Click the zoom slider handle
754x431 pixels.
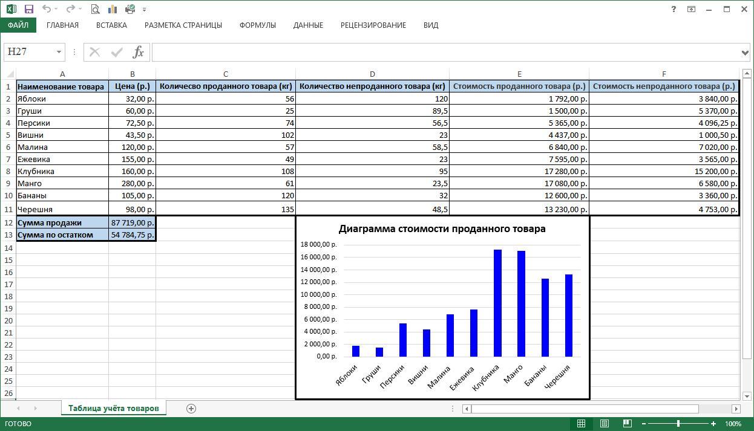point(678,424)
